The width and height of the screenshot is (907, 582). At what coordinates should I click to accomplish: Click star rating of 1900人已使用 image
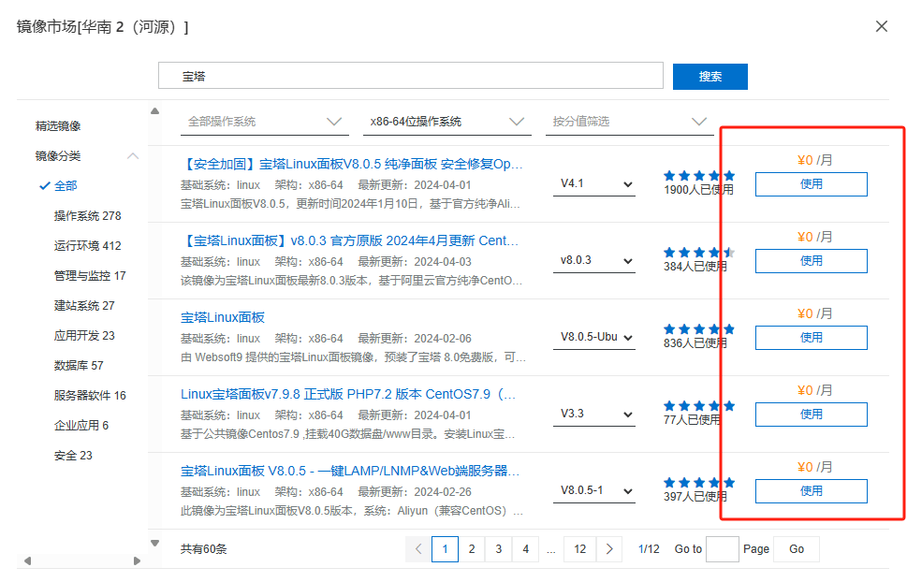pyautogui.click(x=698, y=175)
